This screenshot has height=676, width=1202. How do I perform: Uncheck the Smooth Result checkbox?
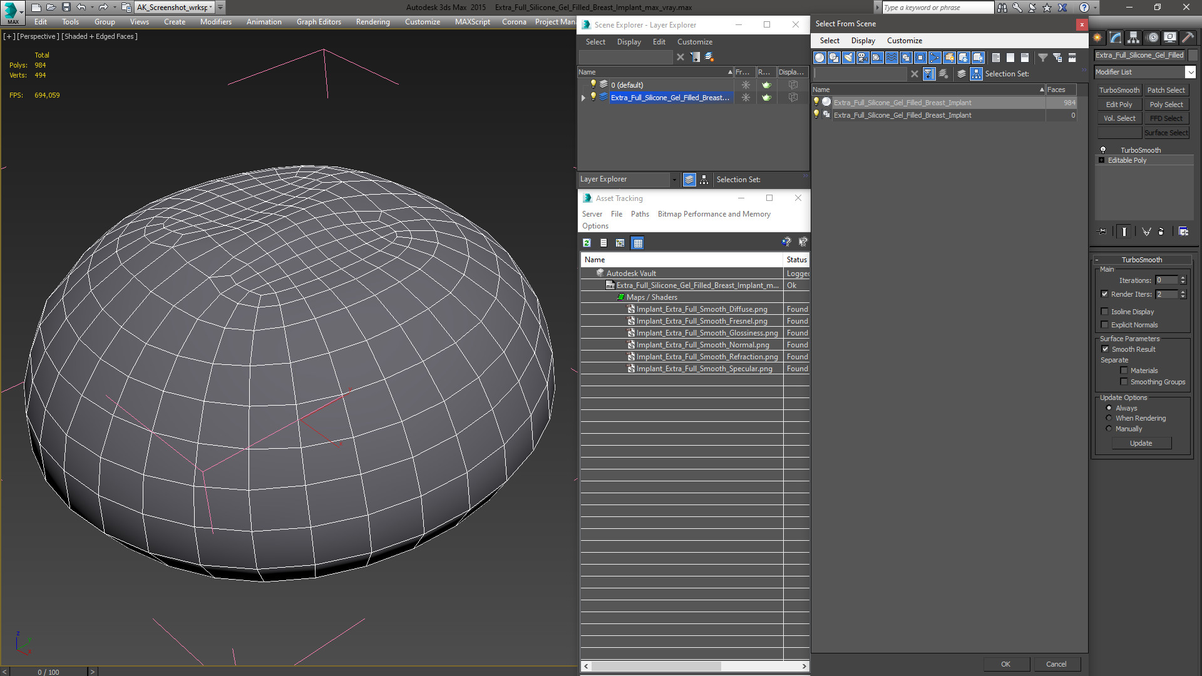(x=1105, y=349)
